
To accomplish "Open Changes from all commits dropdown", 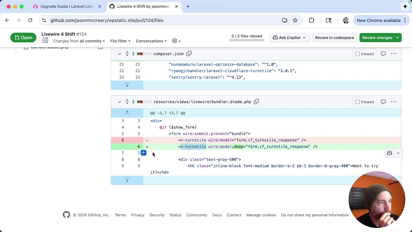I will tap(79, 41).
